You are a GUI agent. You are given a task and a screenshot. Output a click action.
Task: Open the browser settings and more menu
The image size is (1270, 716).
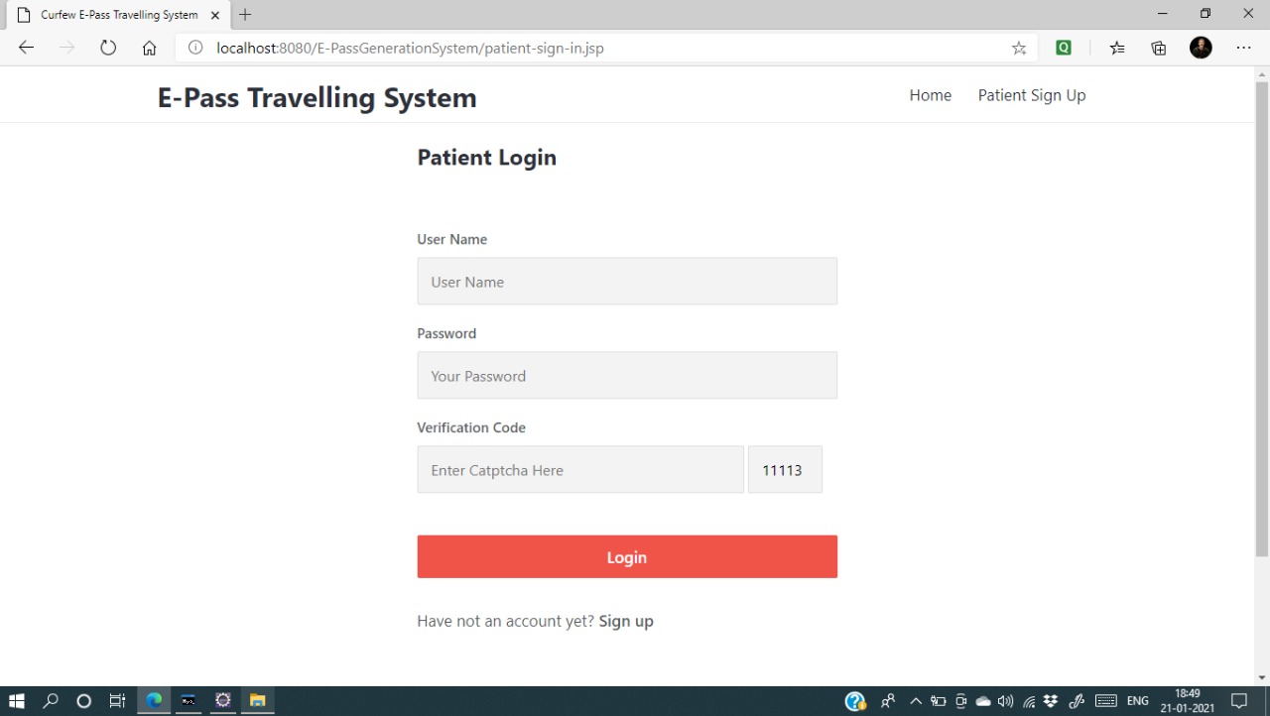coord(1243,48)
